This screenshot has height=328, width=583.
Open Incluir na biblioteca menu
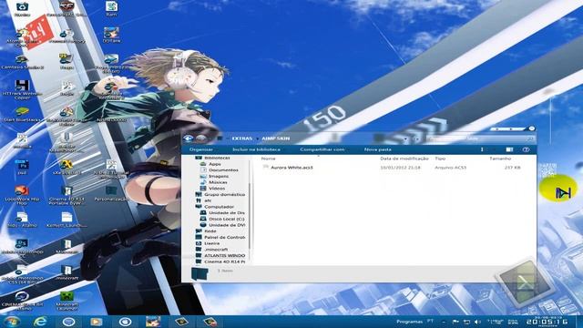tap(257, 149)
